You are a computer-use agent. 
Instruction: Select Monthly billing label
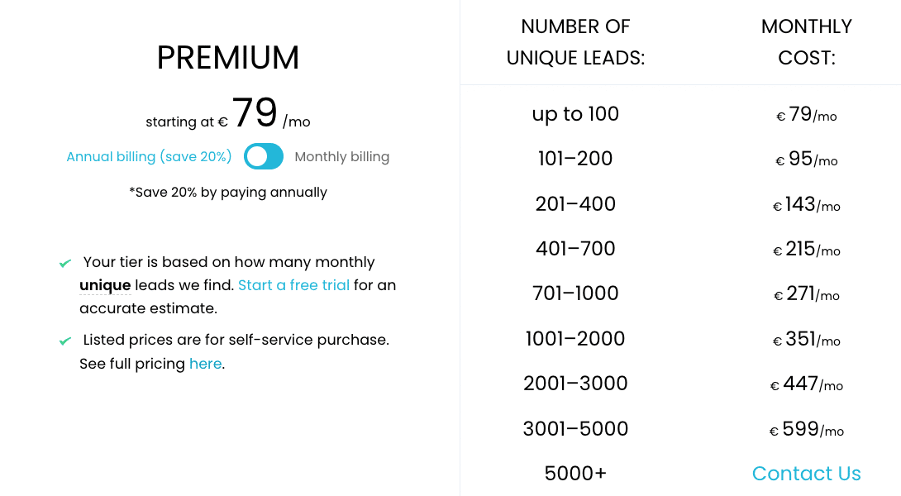pyautogui.click(x=342, y=156)
